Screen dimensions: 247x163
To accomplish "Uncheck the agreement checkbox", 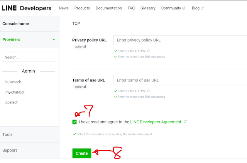I will coord(74,122).
